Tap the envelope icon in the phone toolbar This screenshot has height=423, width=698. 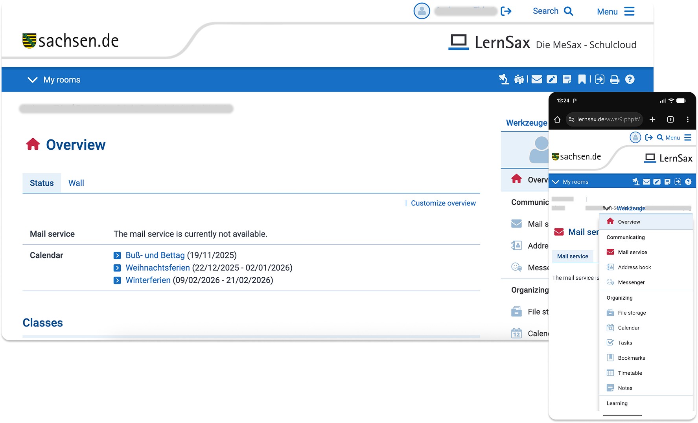pos(646,181)
